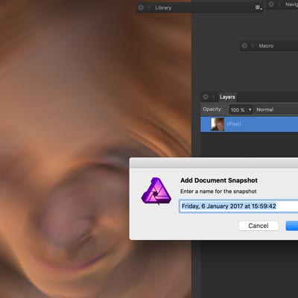Click the snapshot name input field

(238, 206)
